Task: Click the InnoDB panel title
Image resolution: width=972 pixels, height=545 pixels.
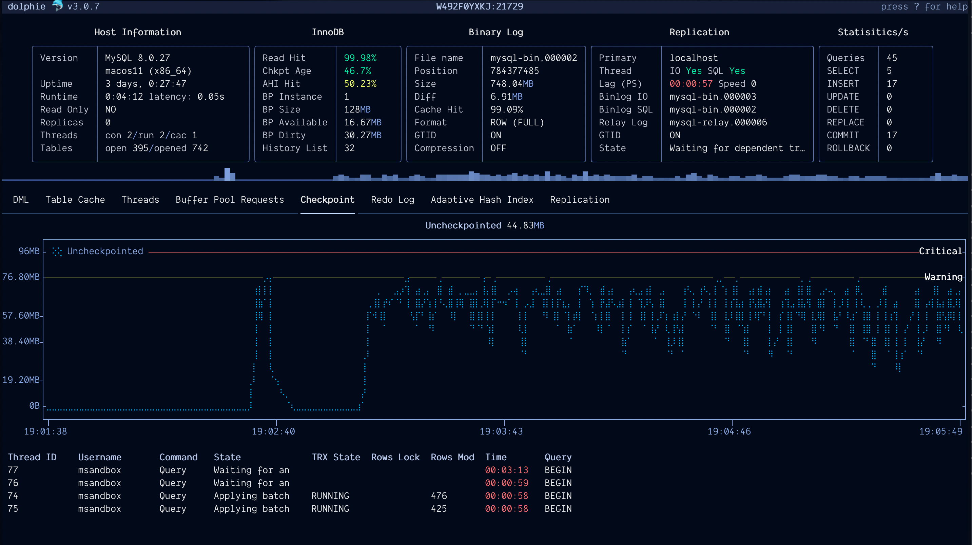Action: [x=328, y=32]
